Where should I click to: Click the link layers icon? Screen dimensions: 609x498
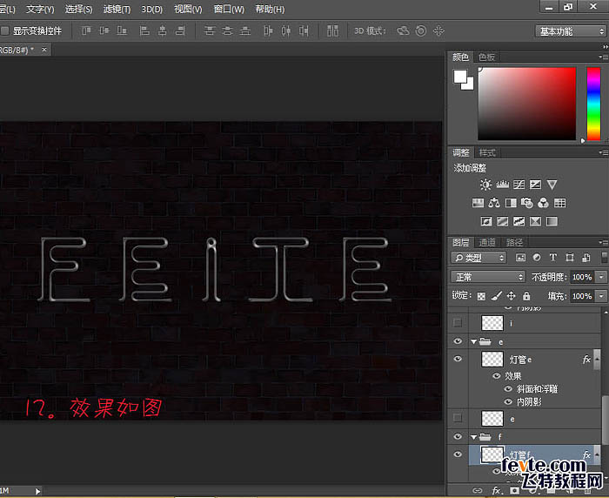(x=478, y=490)
